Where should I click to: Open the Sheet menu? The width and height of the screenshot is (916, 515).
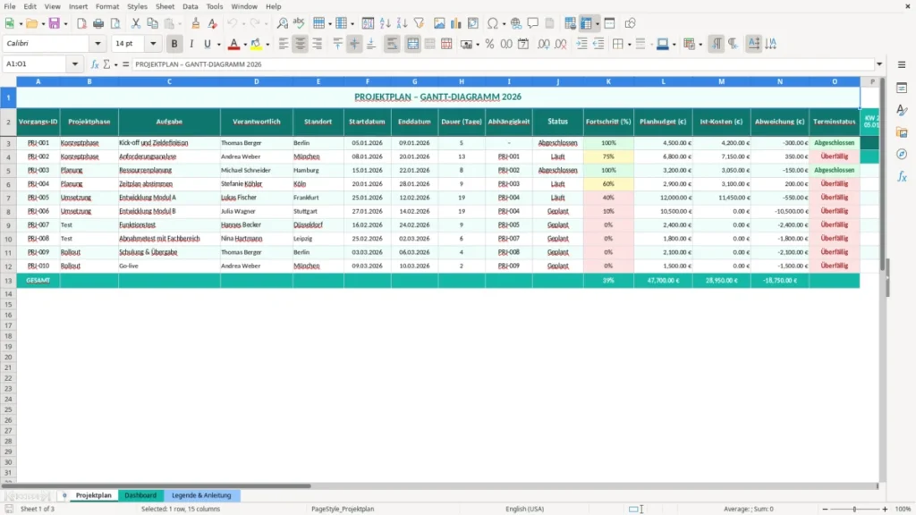pos(165,6)
